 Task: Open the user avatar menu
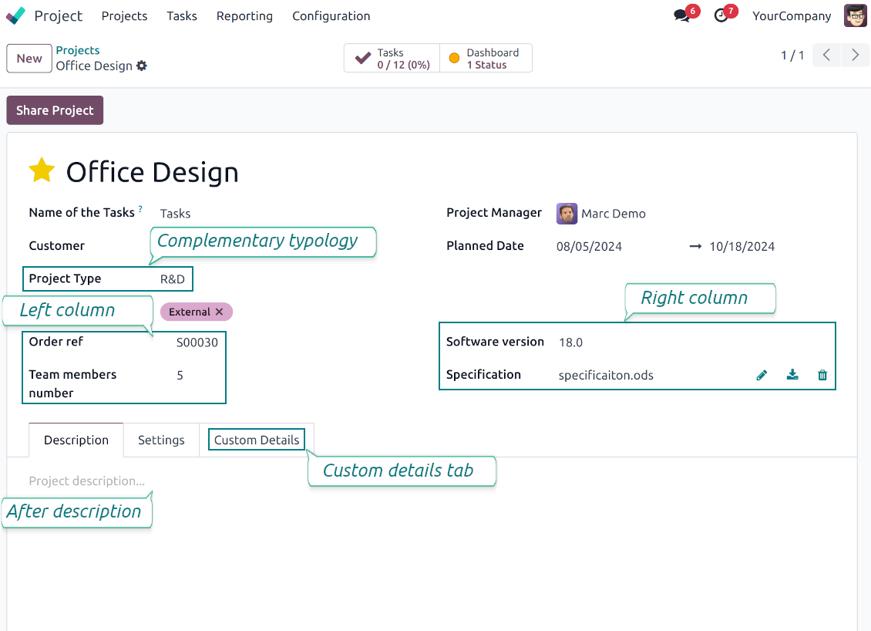(855, 15)
